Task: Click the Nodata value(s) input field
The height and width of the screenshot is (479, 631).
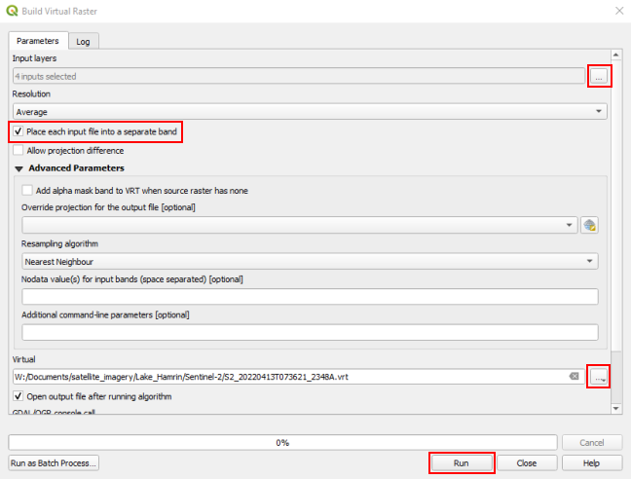Action: click(x=310, y=297)
